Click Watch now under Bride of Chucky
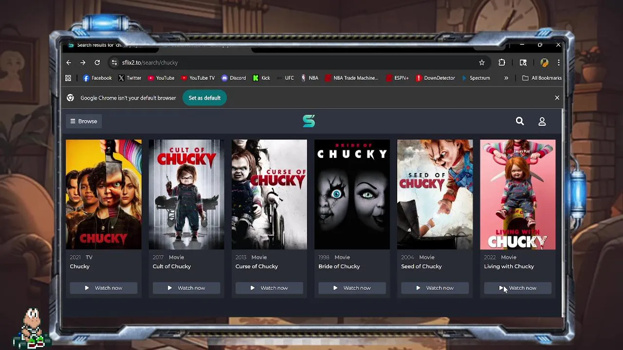 pyautogui.click(x=352, y=288)
